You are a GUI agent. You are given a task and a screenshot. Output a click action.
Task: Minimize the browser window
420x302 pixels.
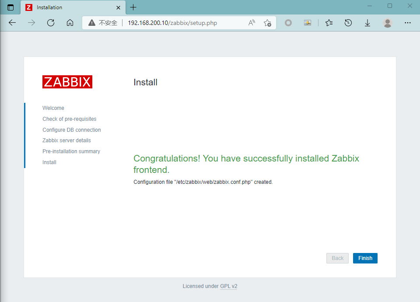[370, 6]
